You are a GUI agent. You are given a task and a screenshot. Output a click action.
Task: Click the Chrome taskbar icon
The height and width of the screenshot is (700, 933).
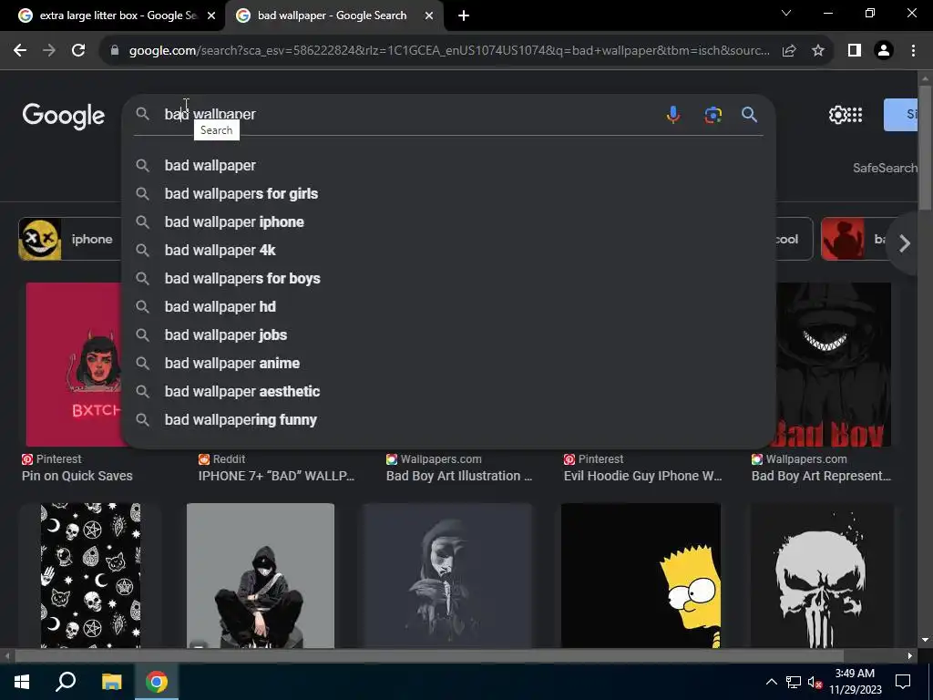[x=157, y=682]
